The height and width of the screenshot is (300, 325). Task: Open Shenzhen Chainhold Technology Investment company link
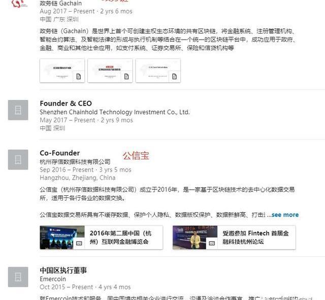(x=115, y=112)
